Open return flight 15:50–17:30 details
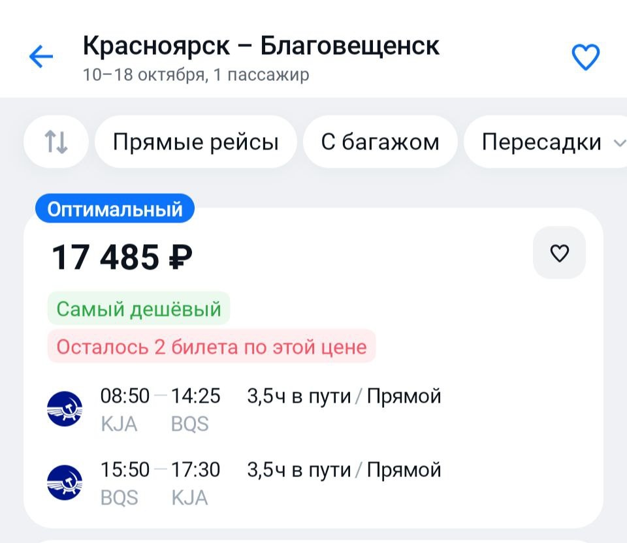Screen dimensions: 627x543 tap(270, 470)
